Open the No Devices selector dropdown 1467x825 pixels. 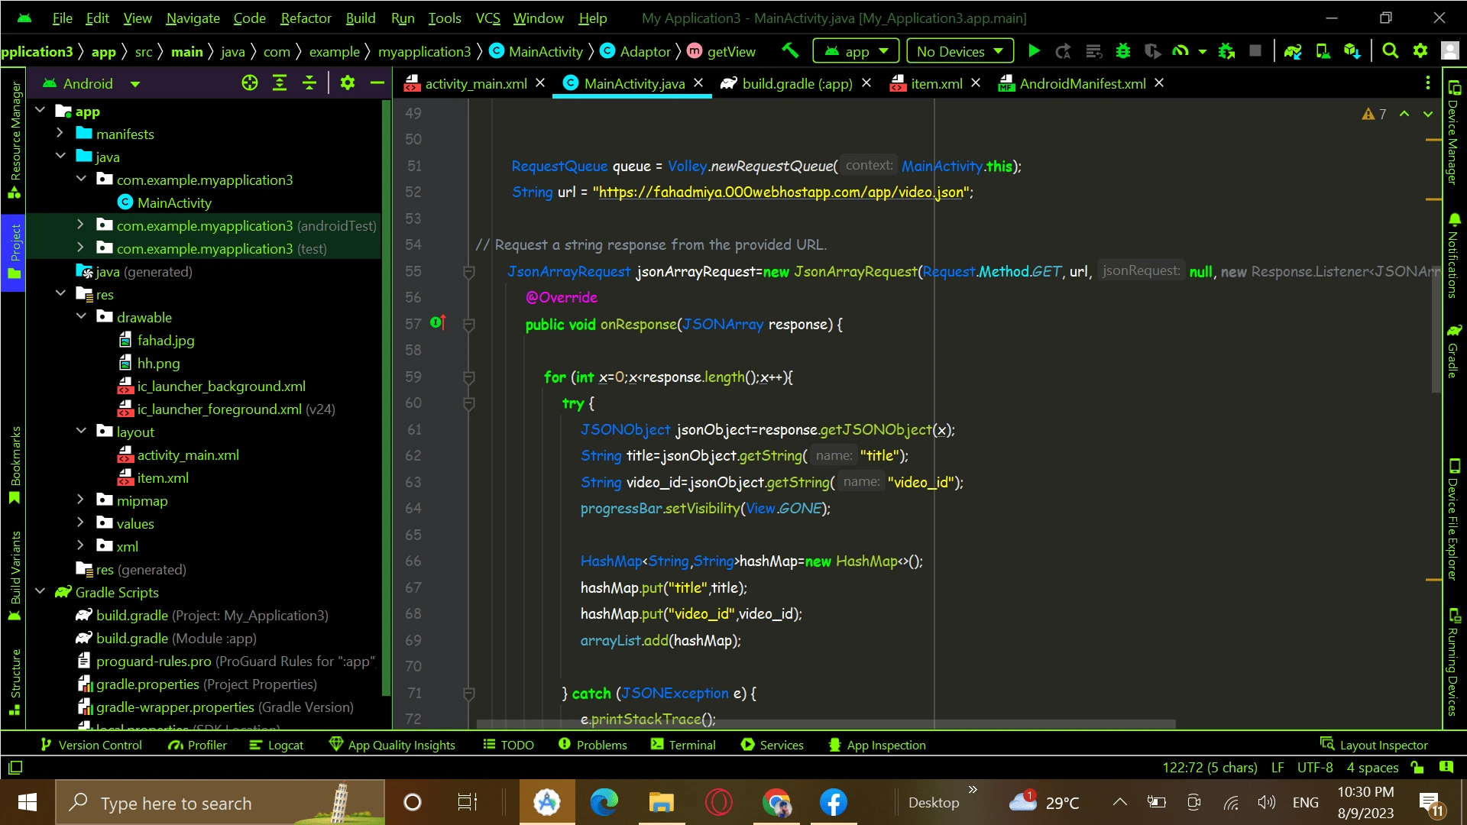[960, 51]
